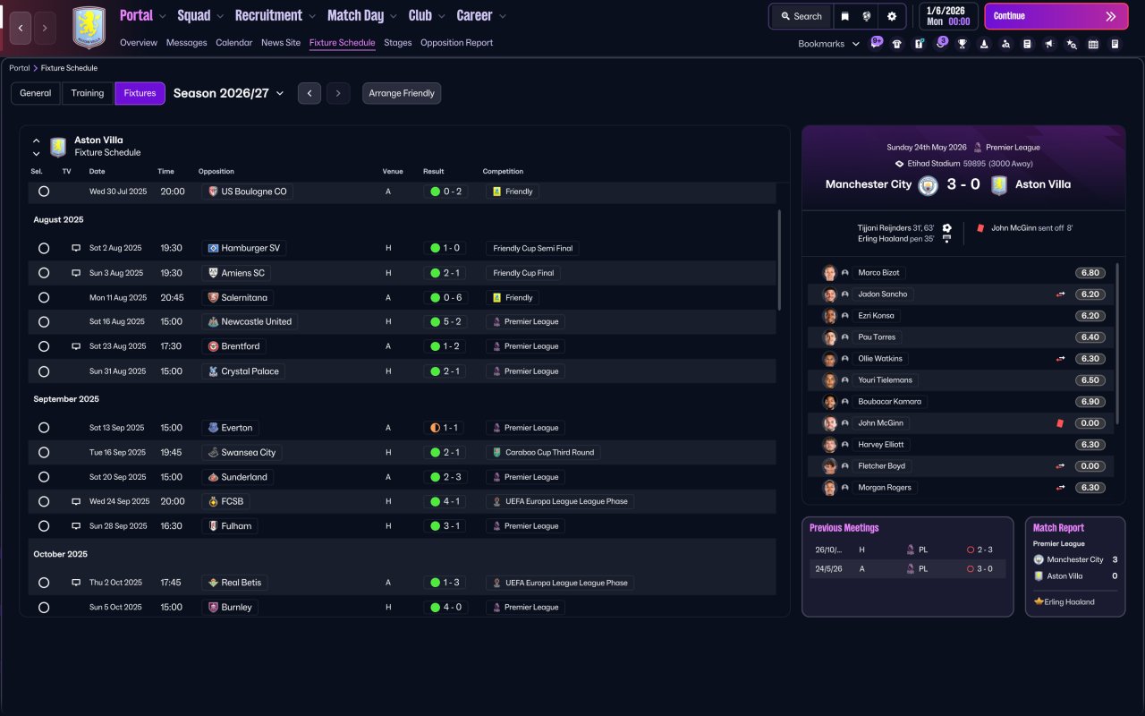The image size is (1145, 716).
Task: Click the red card icon on John McGinn row
Action: (1059, 423)
